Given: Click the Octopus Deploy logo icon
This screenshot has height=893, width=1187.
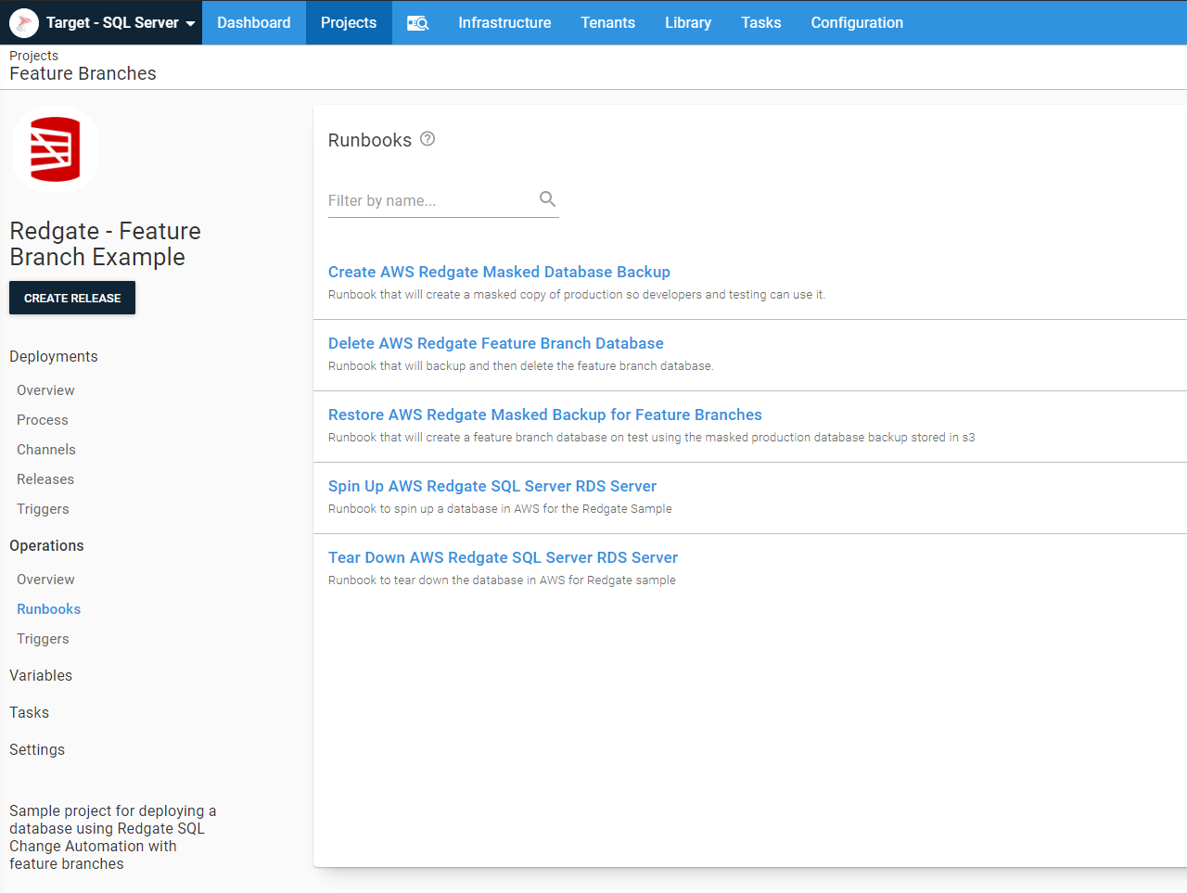Looking at the screenshot, I should (x=24, y=22).
